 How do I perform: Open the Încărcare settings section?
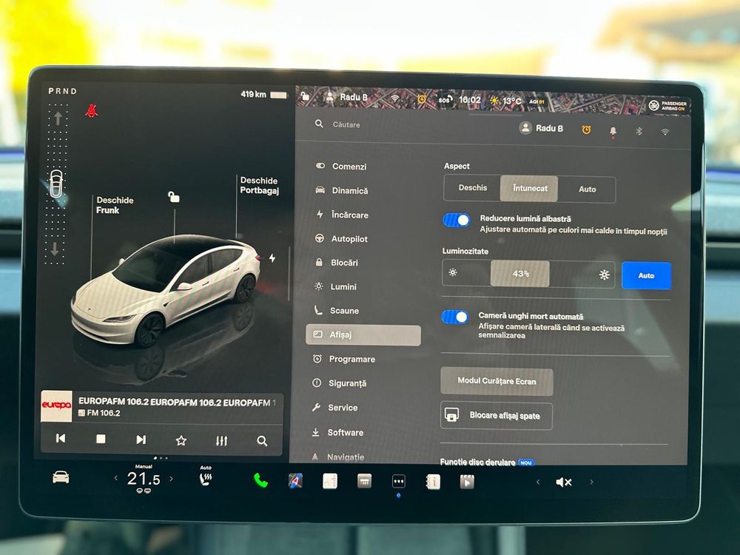pyautogui.click(x=342, y=215)
